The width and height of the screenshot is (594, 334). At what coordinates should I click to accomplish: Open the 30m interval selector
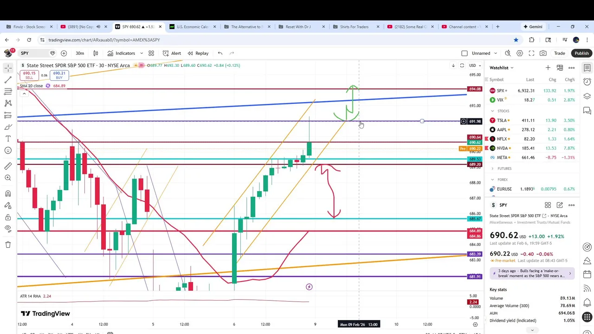pos(80,53)
